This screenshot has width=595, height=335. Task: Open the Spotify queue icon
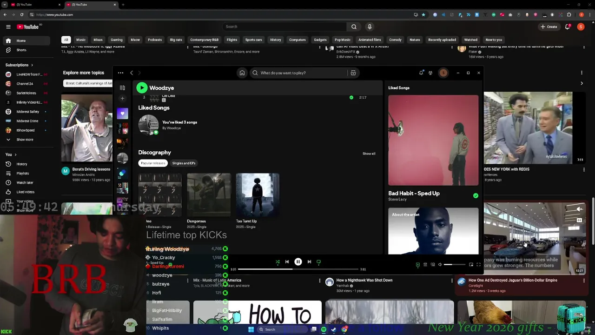pos(425,265)
